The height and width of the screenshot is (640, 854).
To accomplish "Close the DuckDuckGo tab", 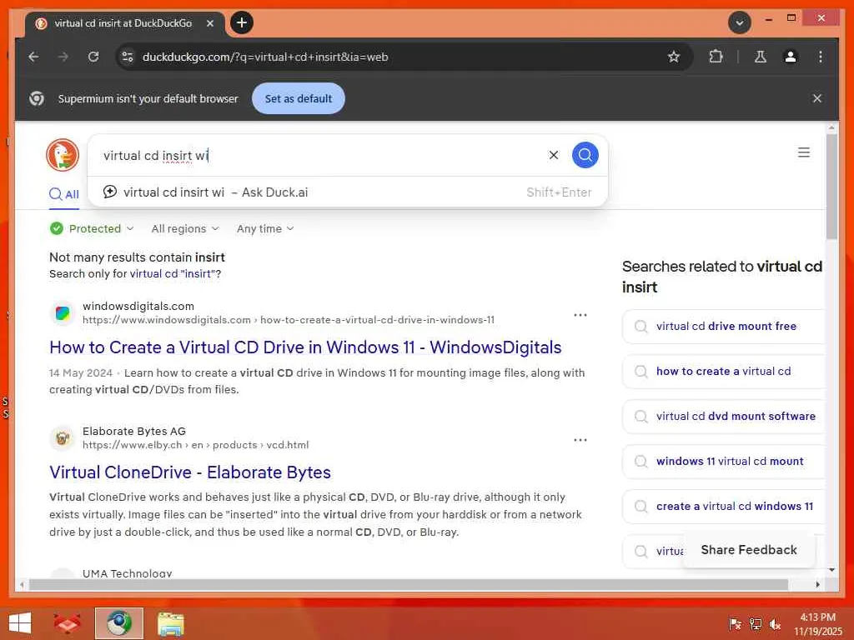I will point(210,23).
